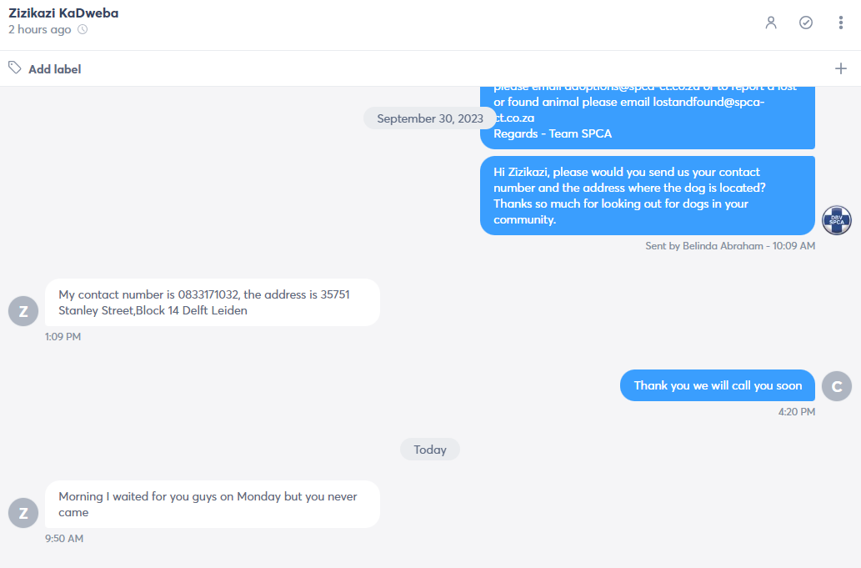Click the gray C agent avatar

pyautogui.click(x=836, y=386)
